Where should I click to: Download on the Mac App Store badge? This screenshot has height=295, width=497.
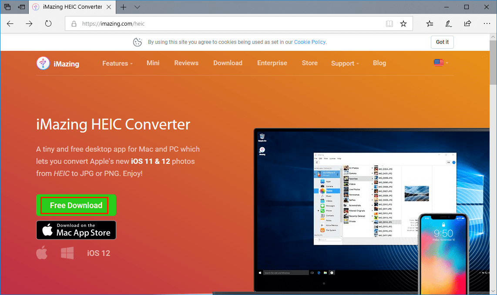(76, 230)
